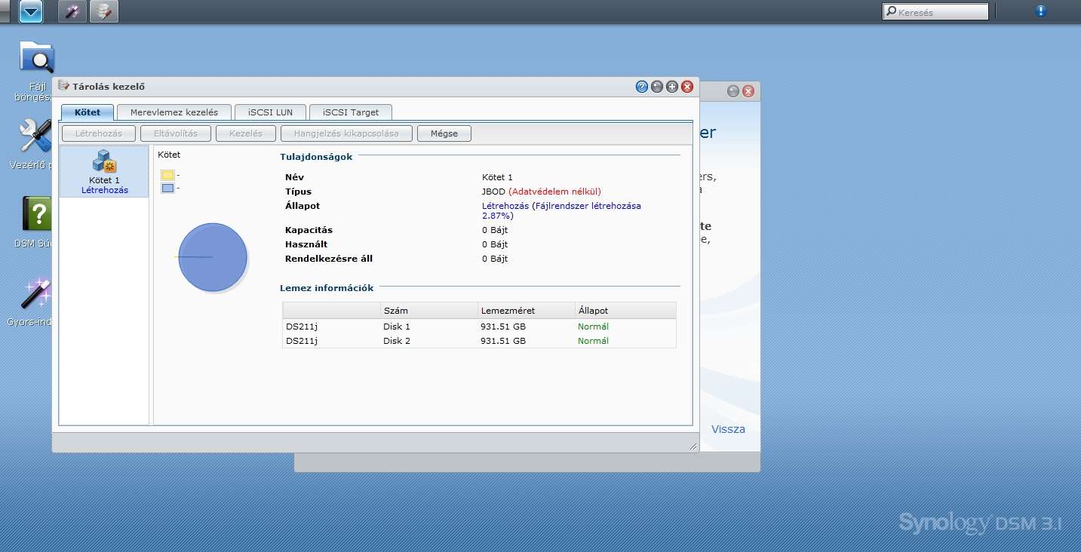
Task: Switch to the Merevlemez kezelés tab
Action: [x=174, y=112]
